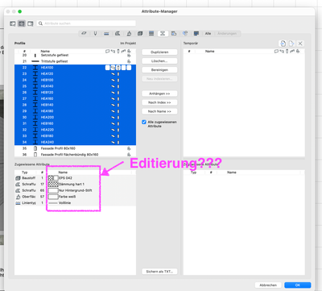Click the Abbrechen button
Viewport: 322px width, 291px height.
[268, 285]
